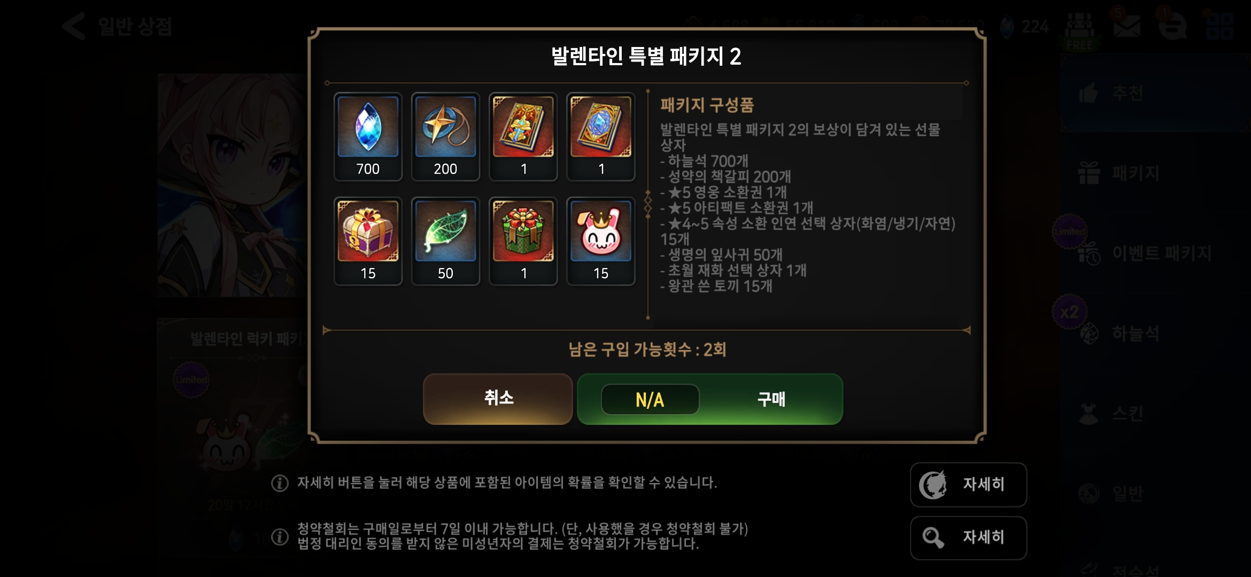The image size is (1251, 577).
Task: Switch to the 패키지 tab
Action: (1155, 173)
